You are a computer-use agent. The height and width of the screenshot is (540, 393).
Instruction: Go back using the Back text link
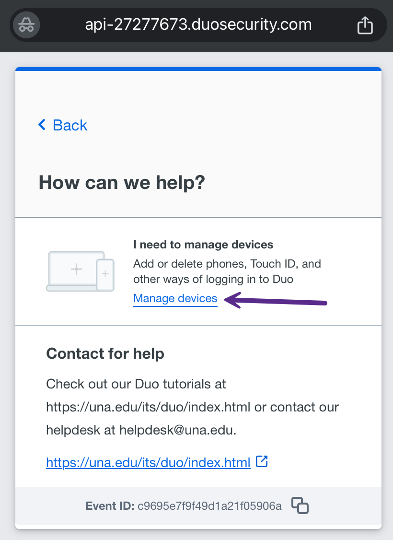point(70,125)
